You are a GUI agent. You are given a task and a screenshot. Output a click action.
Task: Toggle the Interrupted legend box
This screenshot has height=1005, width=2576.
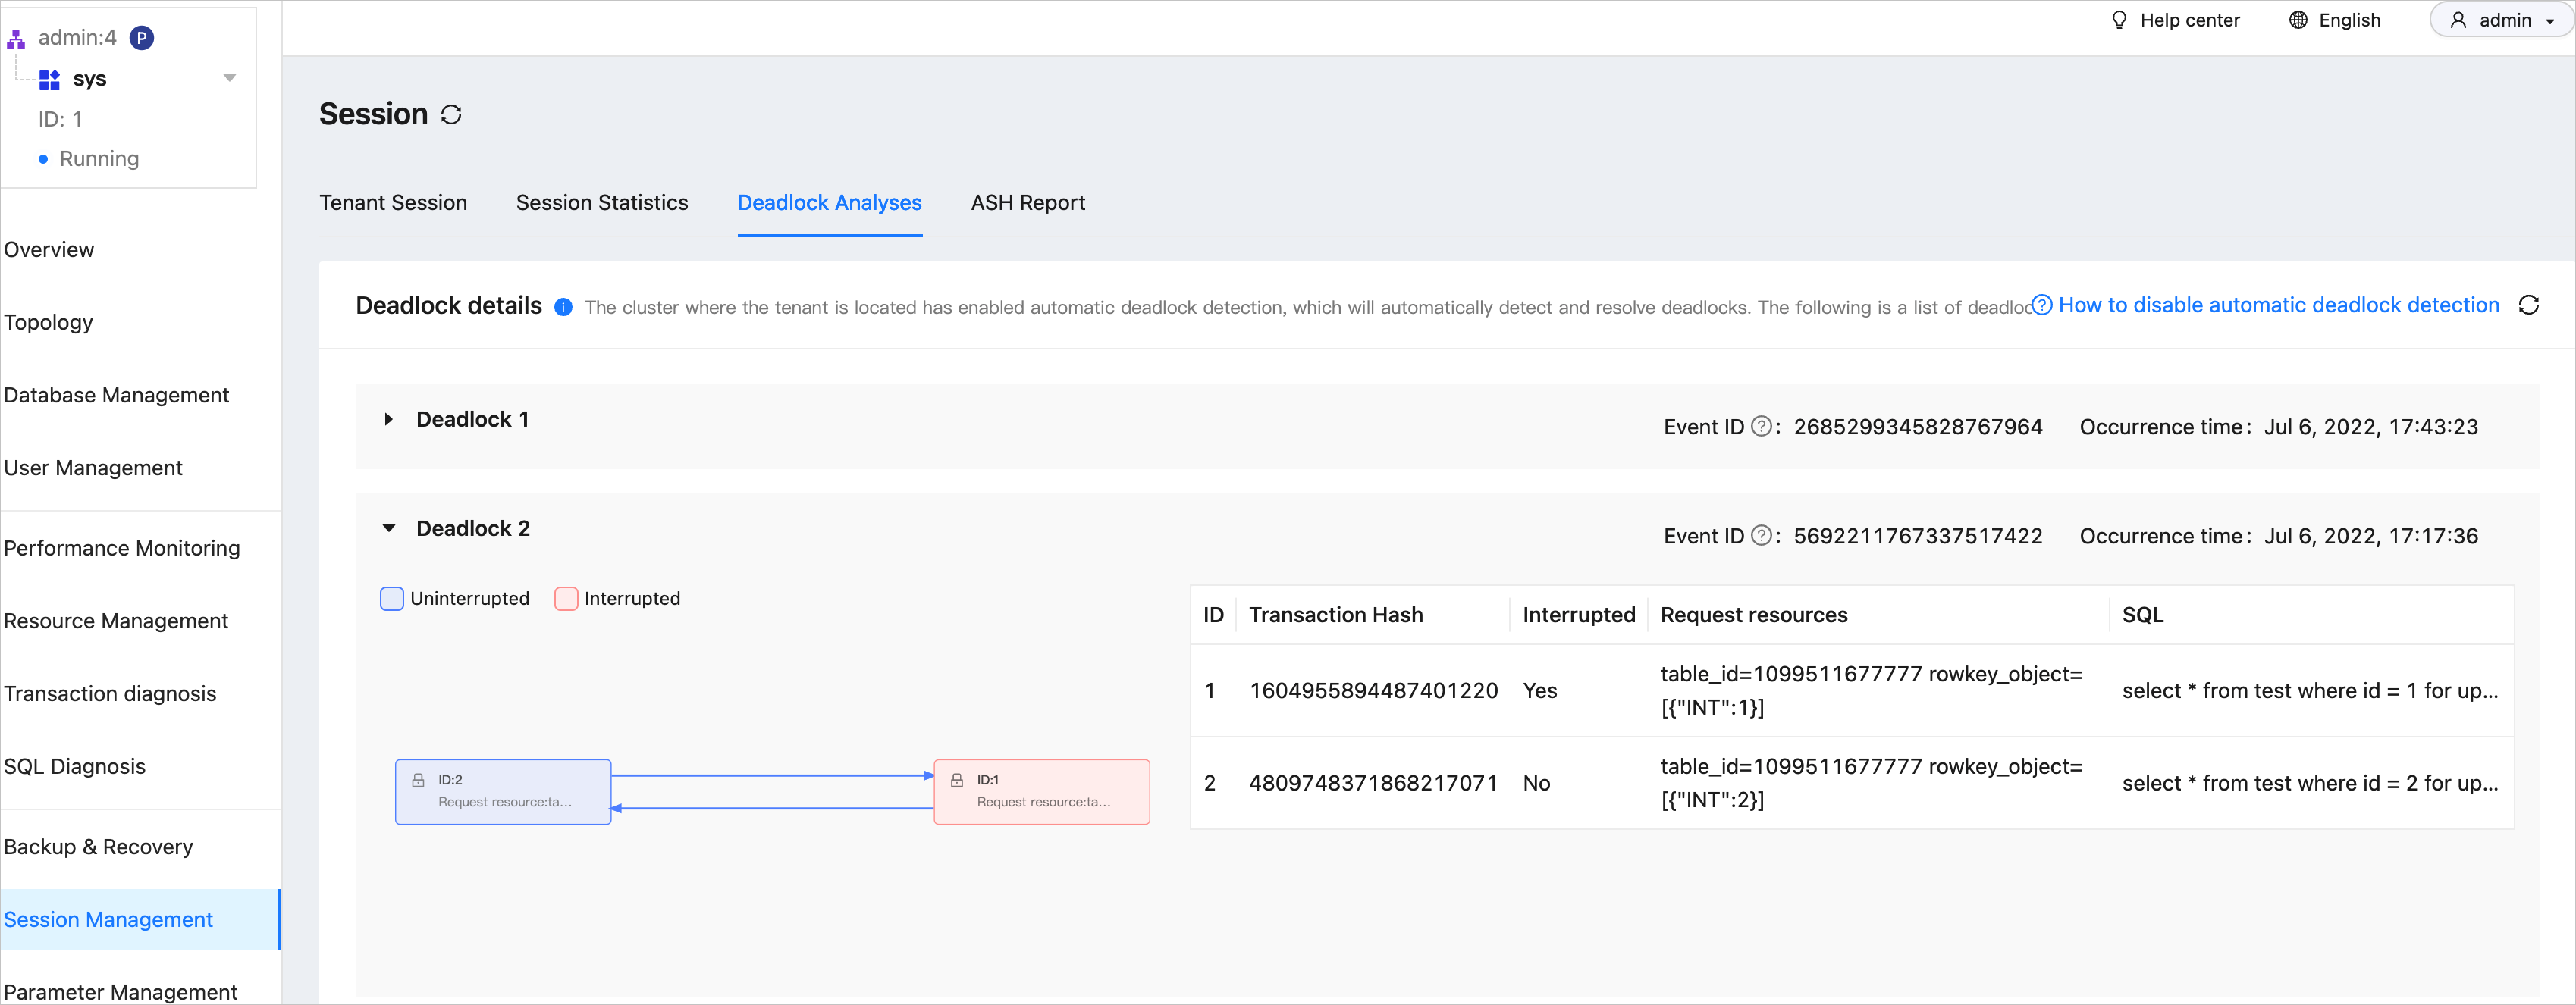coord(566,599)
